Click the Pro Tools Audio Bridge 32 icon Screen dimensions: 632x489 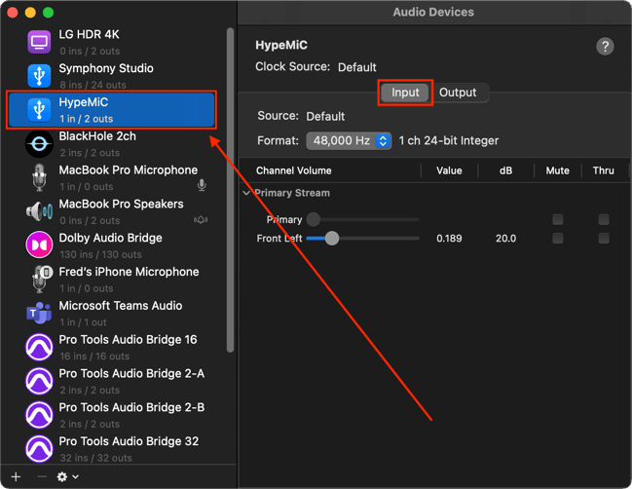click(x=39, y=448)
